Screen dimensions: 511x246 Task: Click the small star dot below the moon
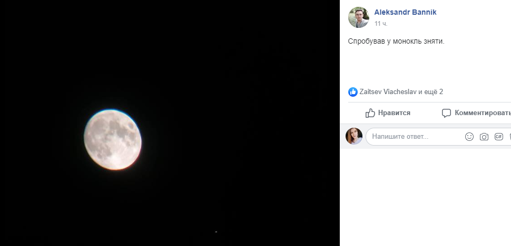tap(215, 231)
